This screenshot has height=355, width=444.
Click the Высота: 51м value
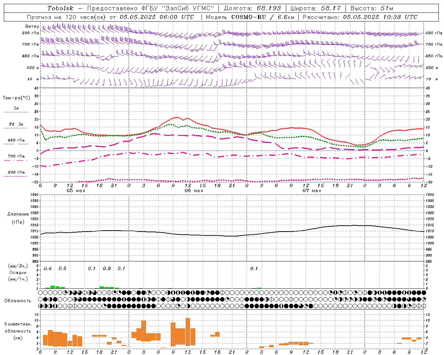coord(372,8)
